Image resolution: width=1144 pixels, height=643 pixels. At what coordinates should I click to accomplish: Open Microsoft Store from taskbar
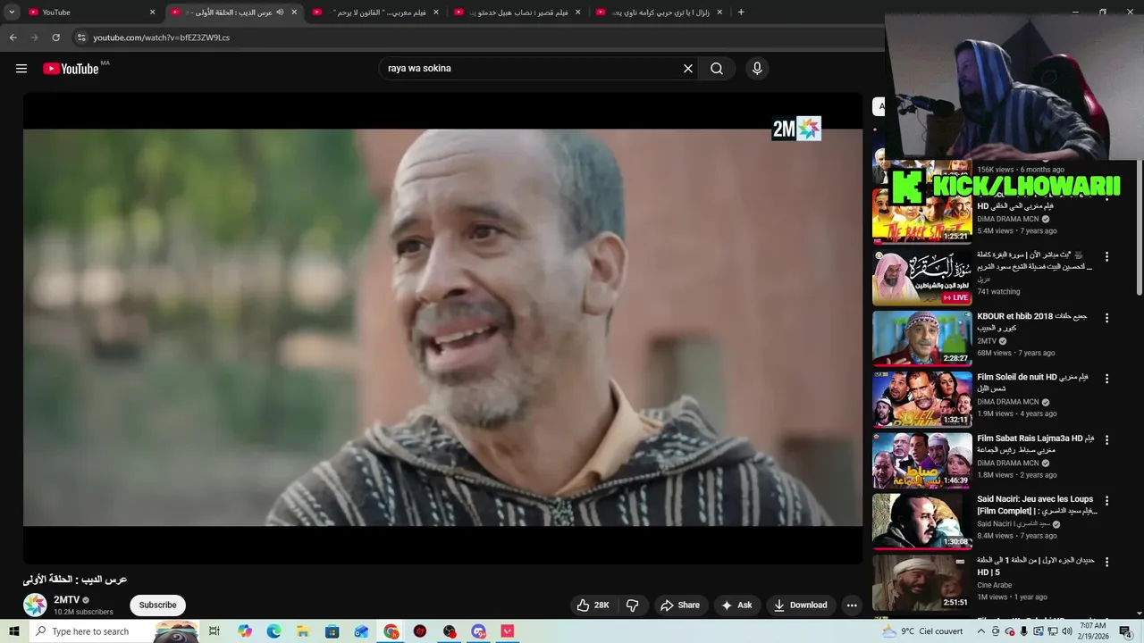[x=332, y=631]
